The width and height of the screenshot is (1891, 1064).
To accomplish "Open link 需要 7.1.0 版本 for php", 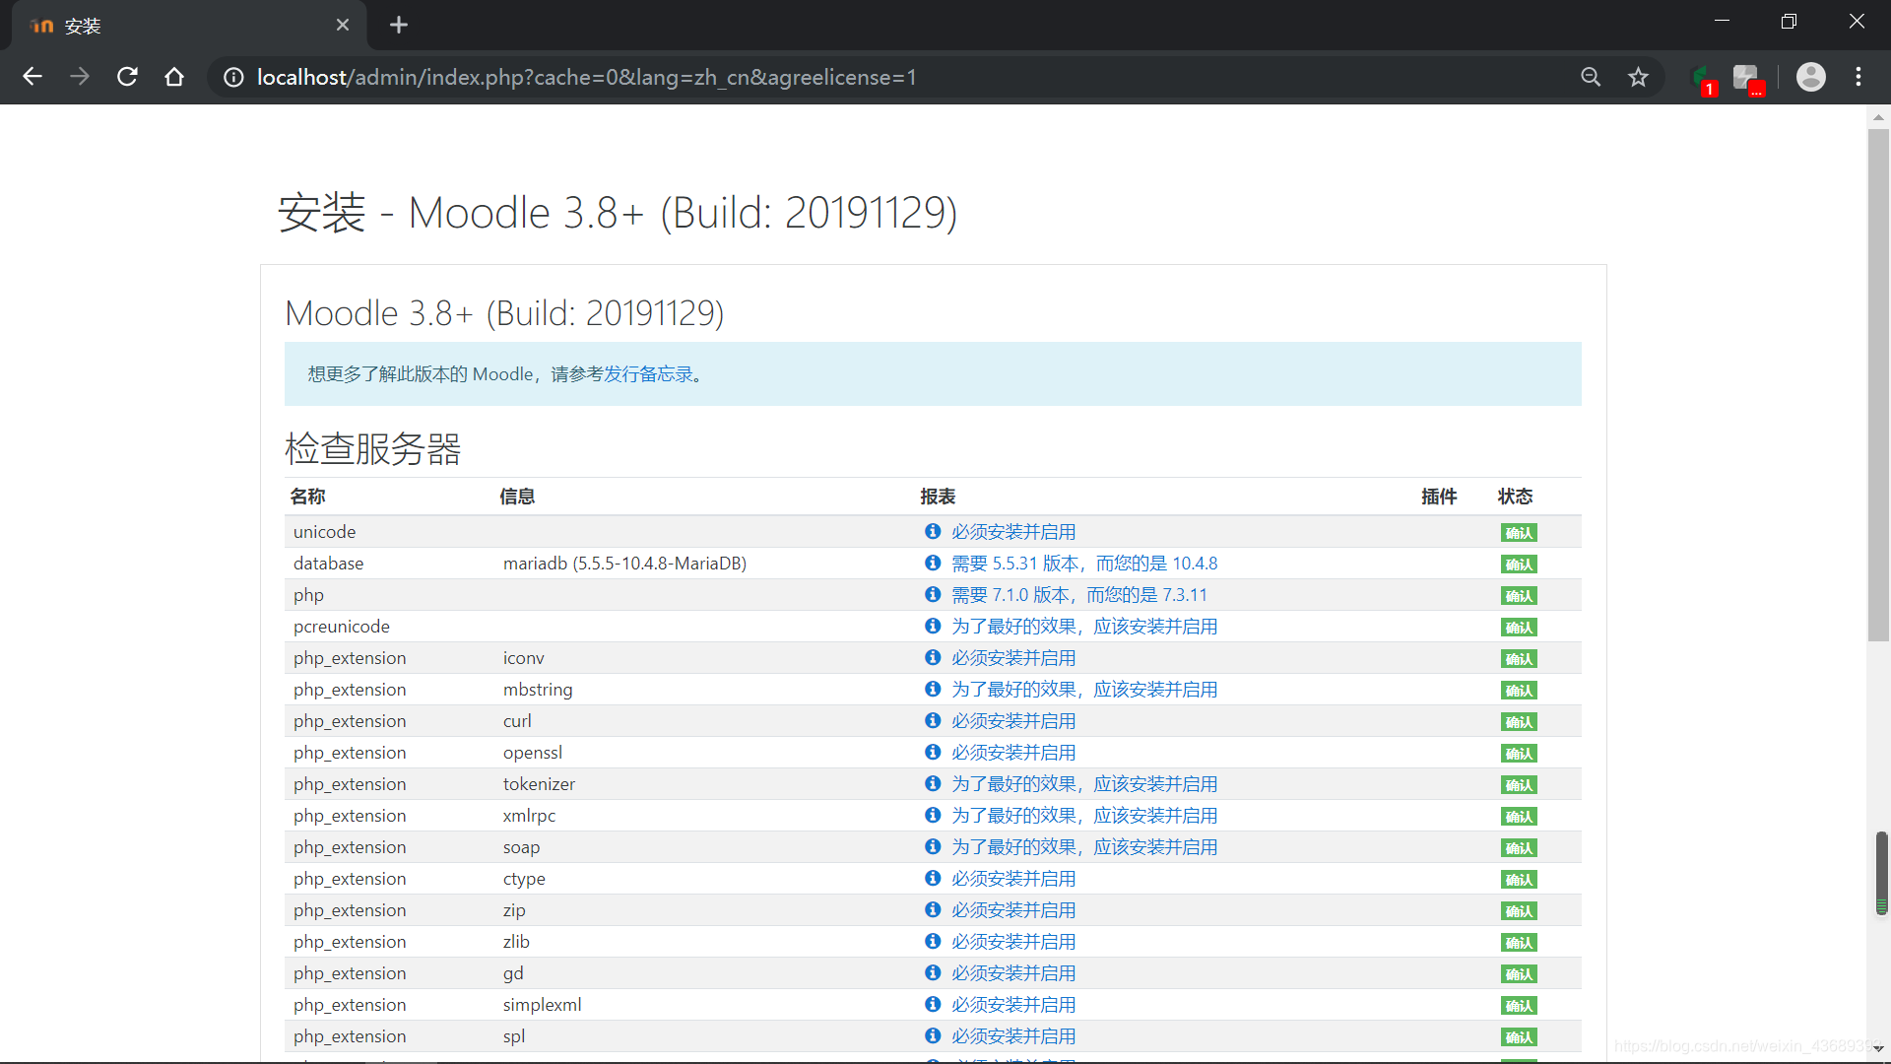I will point(1078,595).
